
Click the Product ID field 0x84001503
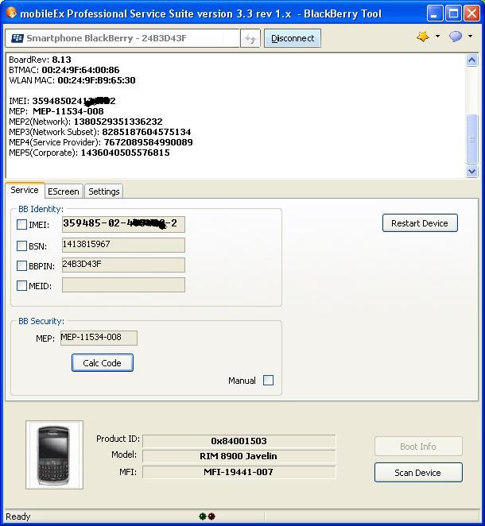point(239,441)
